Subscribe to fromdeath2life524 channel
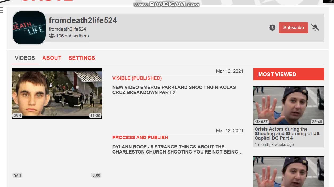The image size is (334, 187). click(x=294, y=28)
